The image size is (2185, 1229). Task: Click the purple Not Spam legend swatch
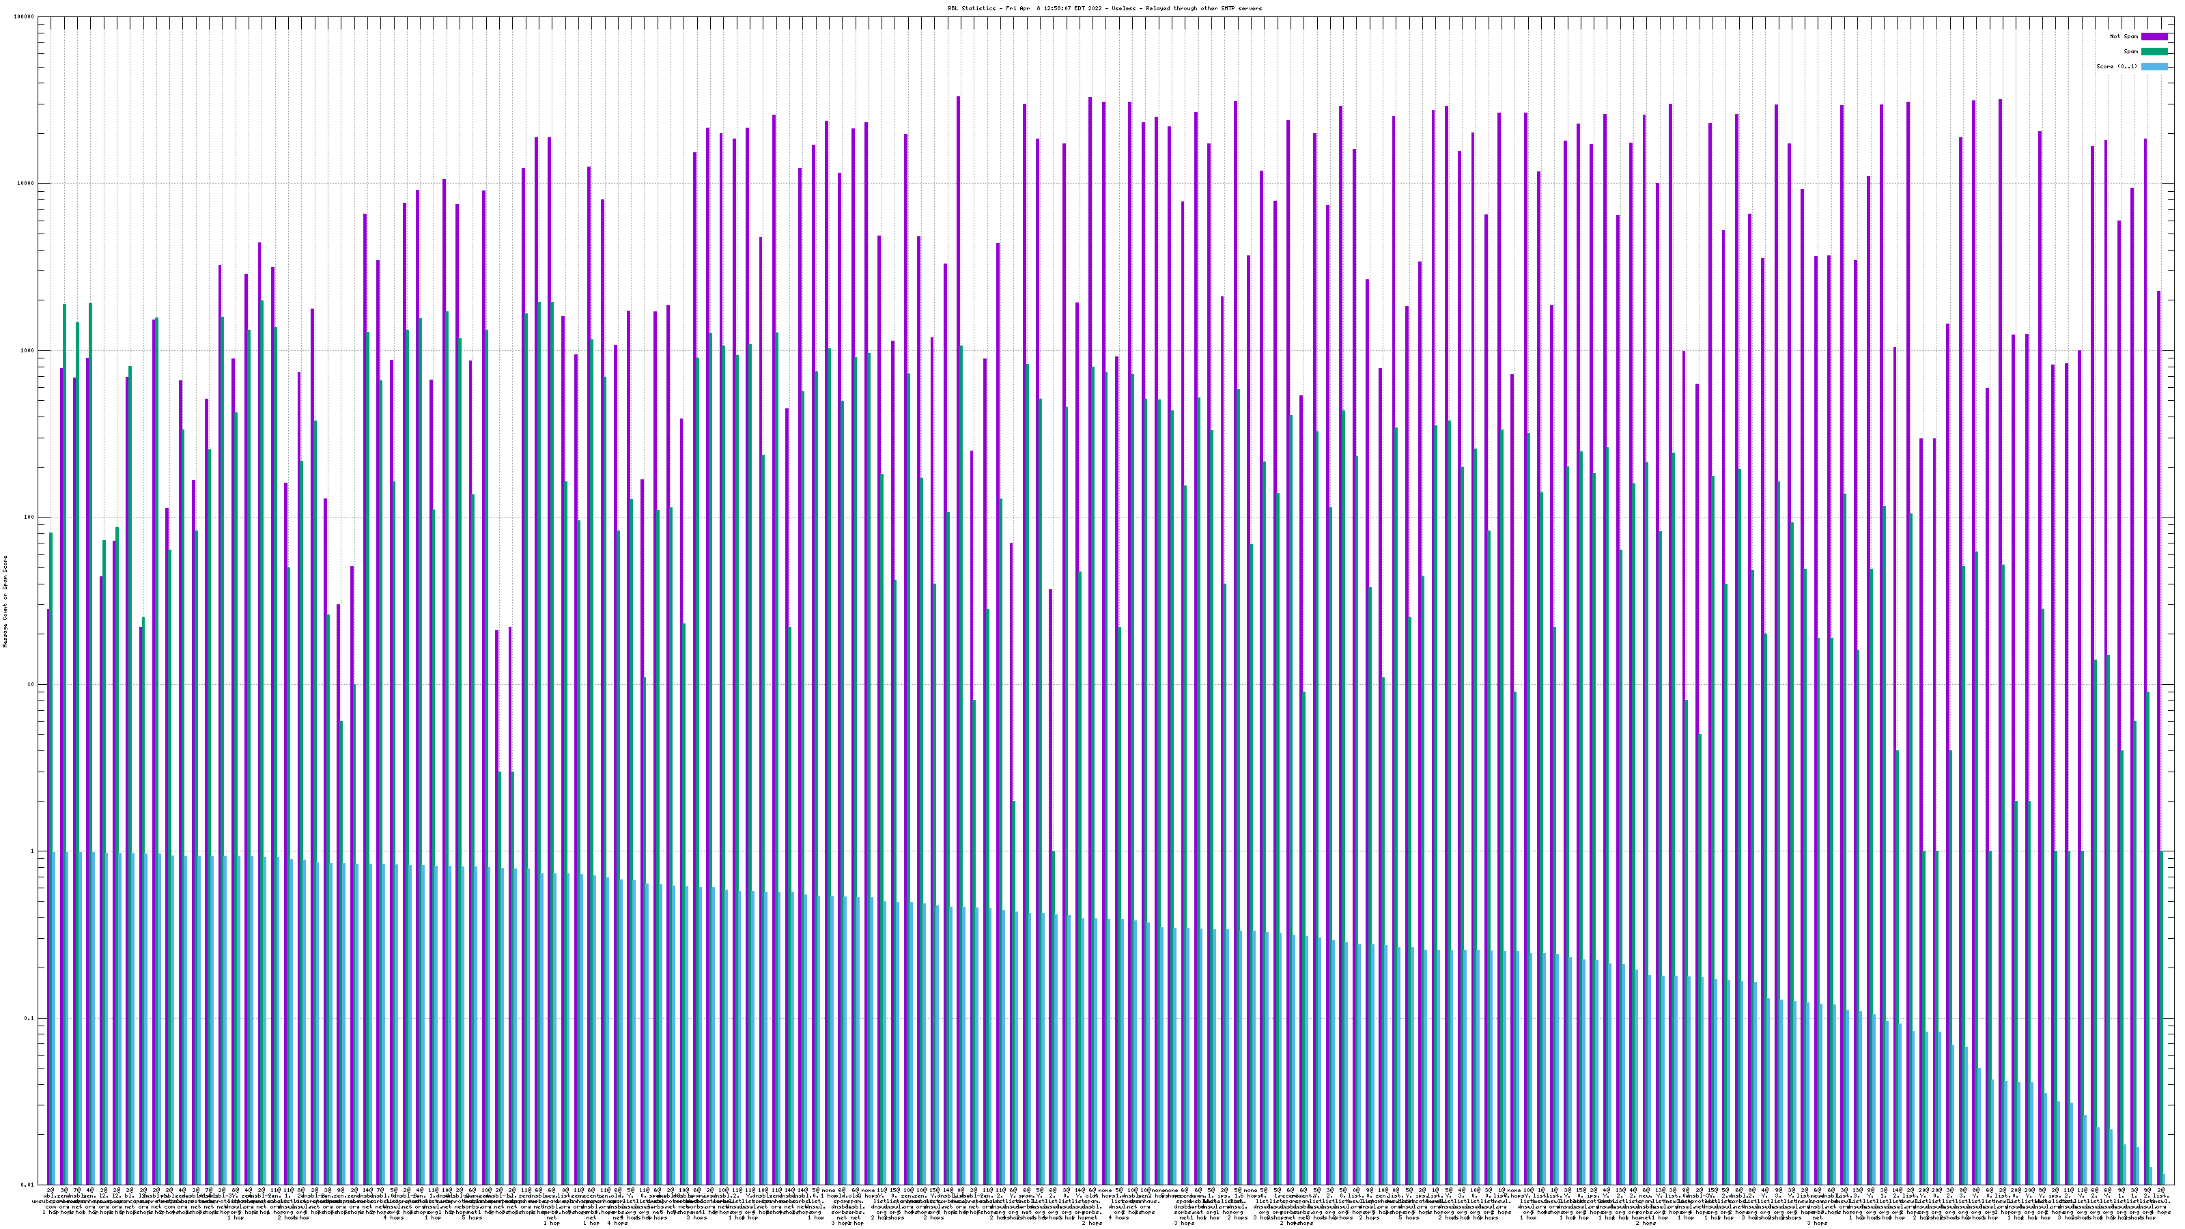(2154, 36)
